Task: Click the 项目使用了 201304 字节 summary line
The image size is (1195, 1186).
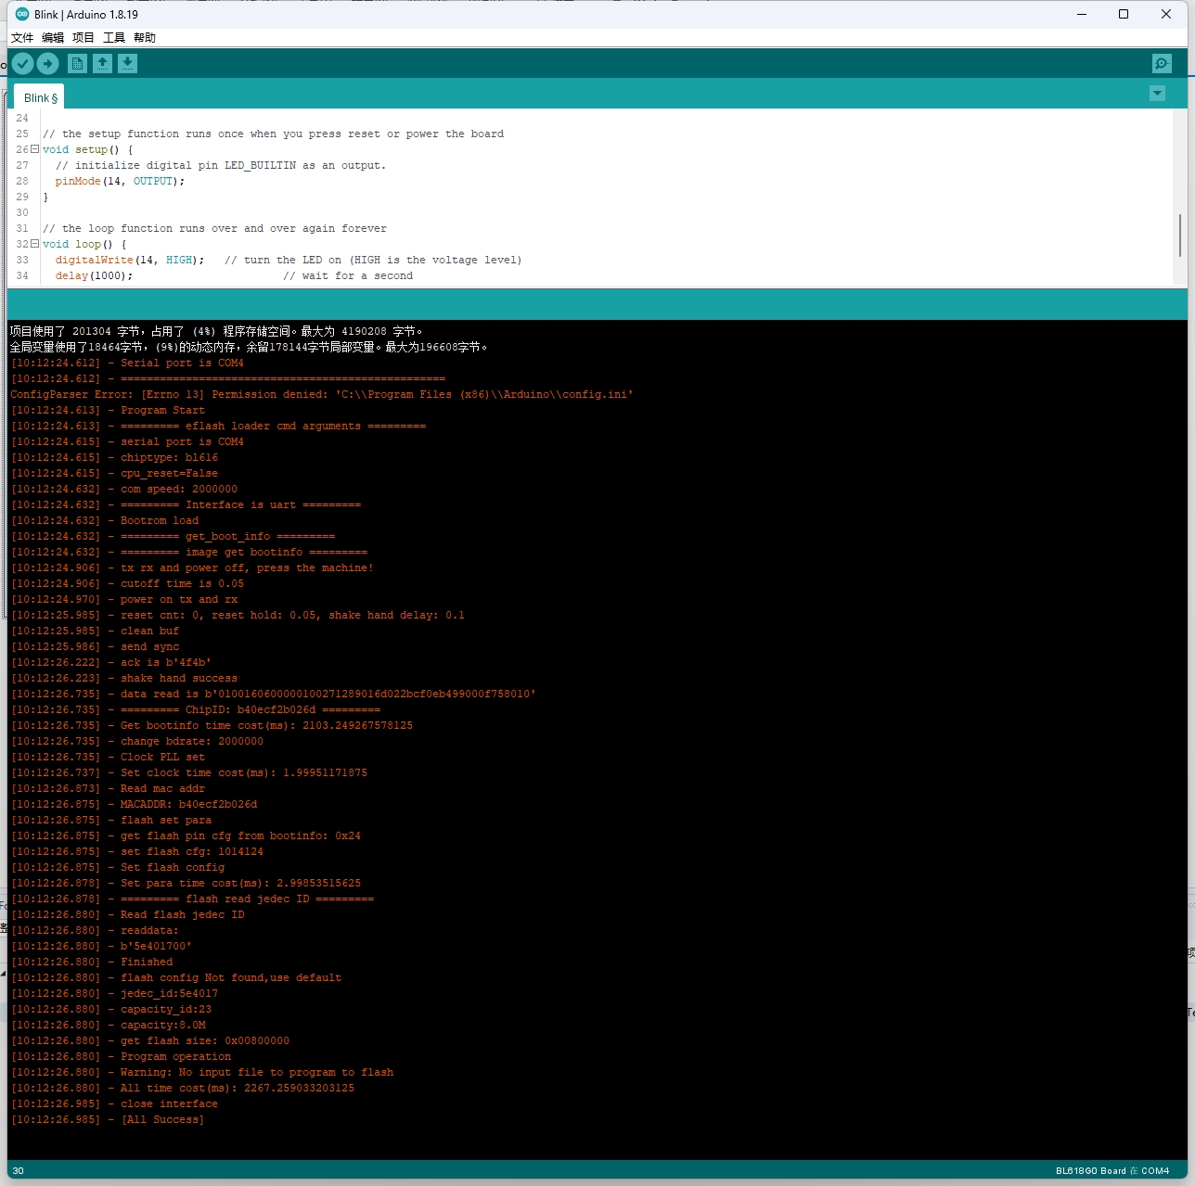Action: click(216, 331)
